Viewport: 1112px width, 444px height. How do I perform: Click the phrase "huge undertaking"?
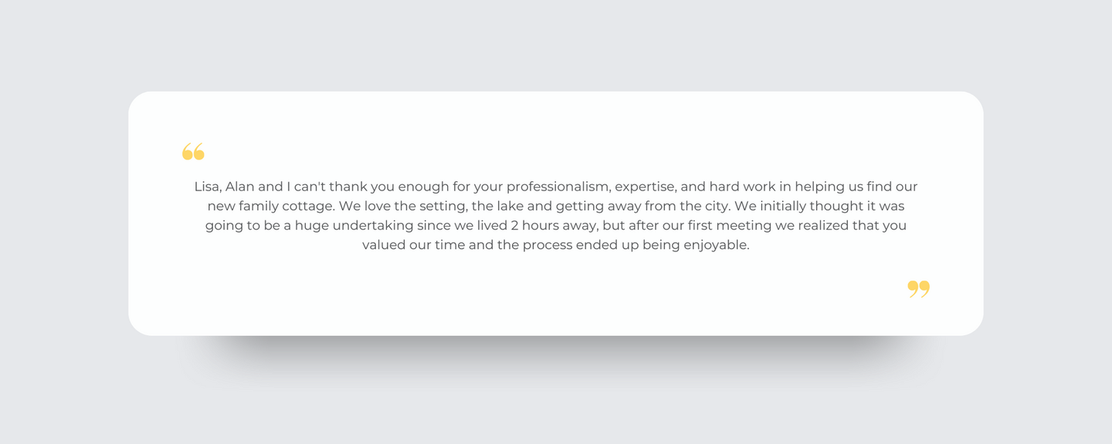coord(354,226)
